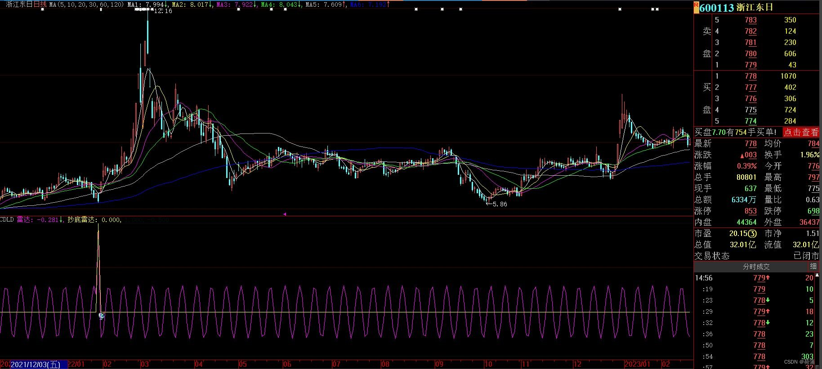Click sell level 5 price 783
Image resolution: width=822 pixels, height=369 pixels.
click(751, 20)
